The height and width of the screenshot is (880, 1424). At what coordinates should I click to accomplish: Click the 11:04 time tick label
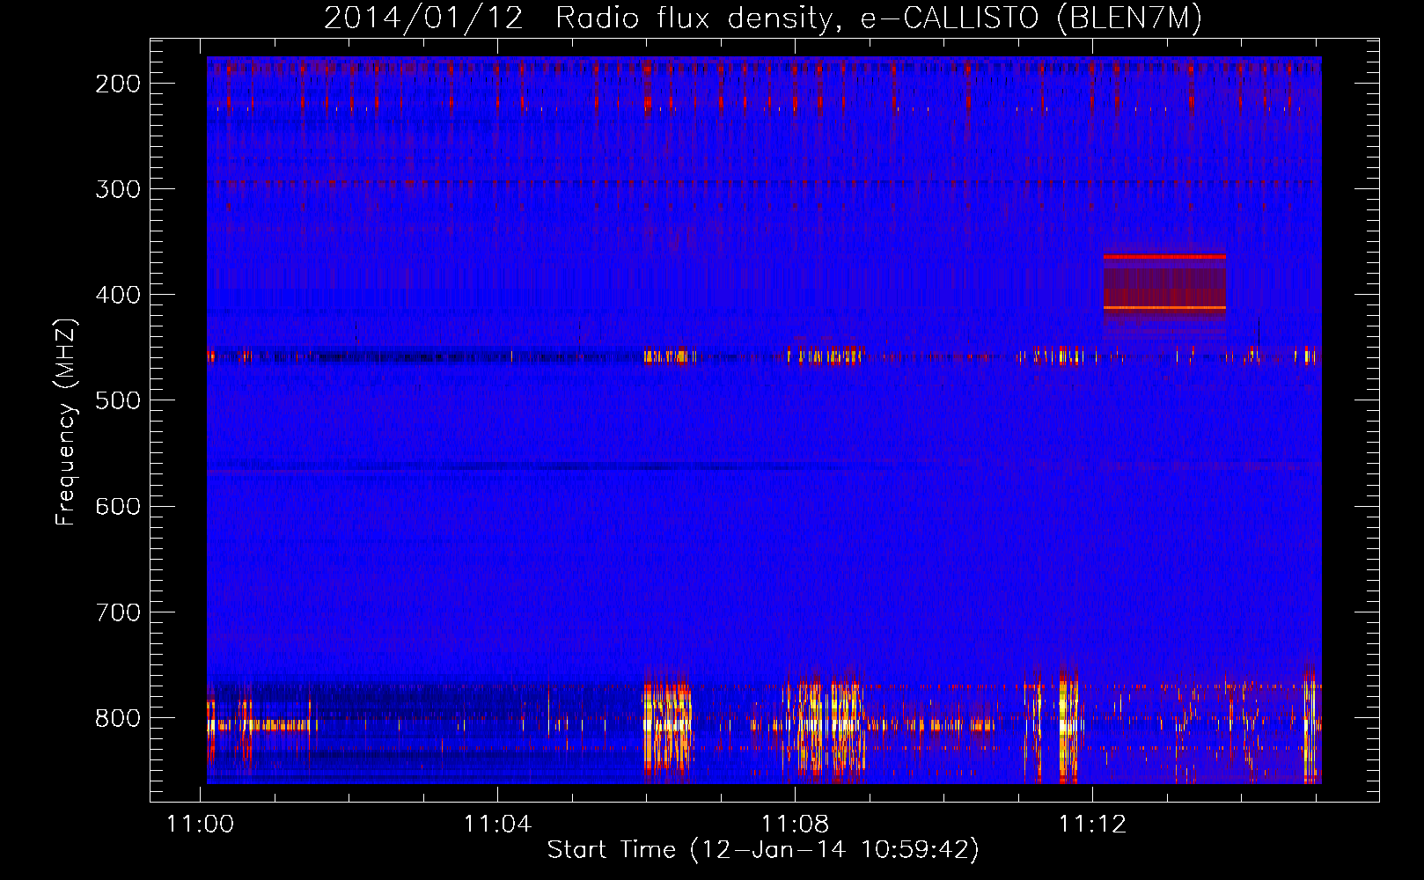click(498, 824)
